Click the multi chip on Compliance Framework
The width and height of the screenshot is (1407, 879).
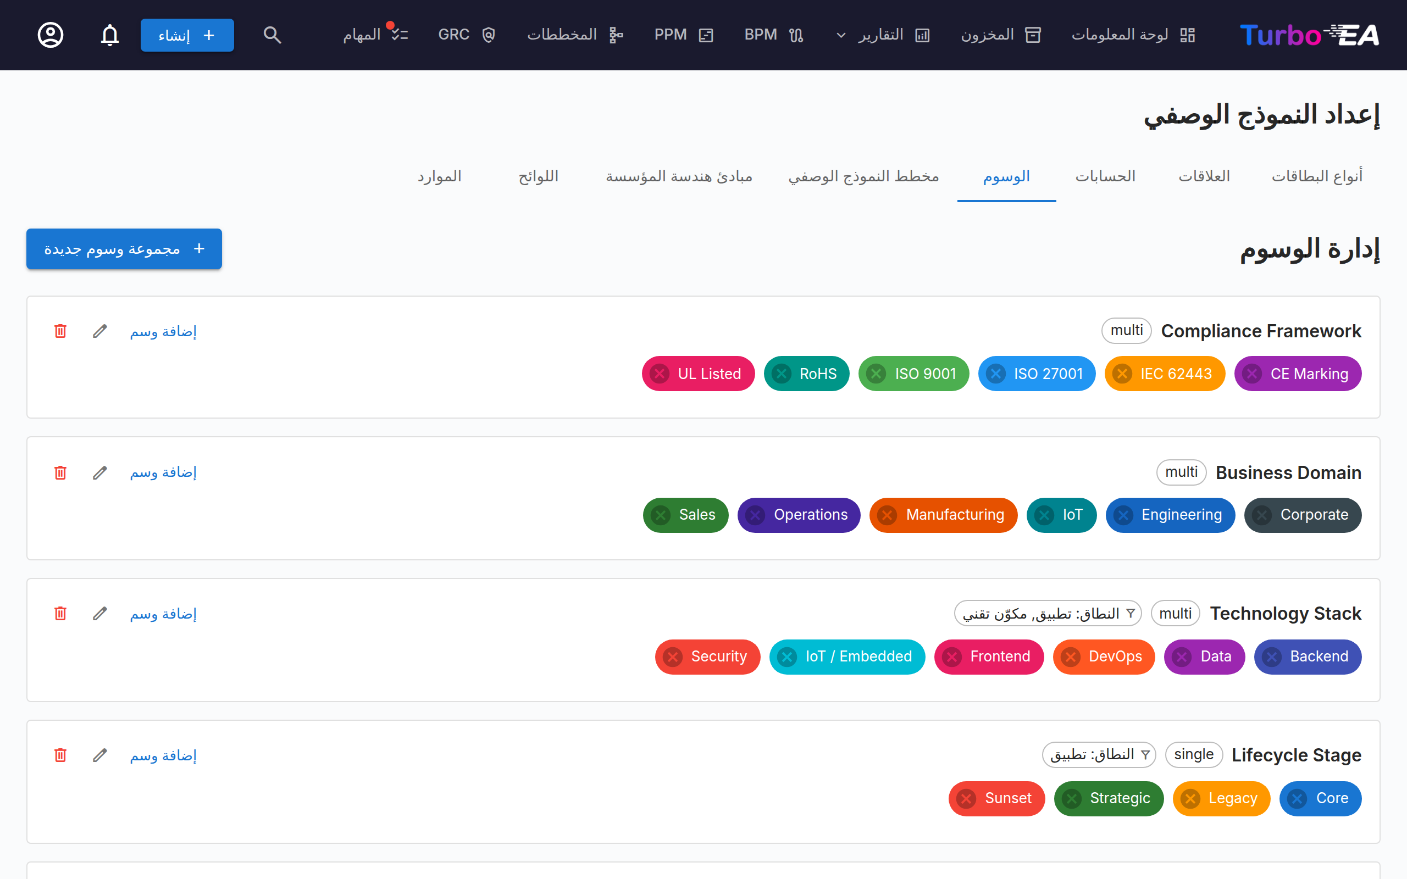[x=1126, y=330]
